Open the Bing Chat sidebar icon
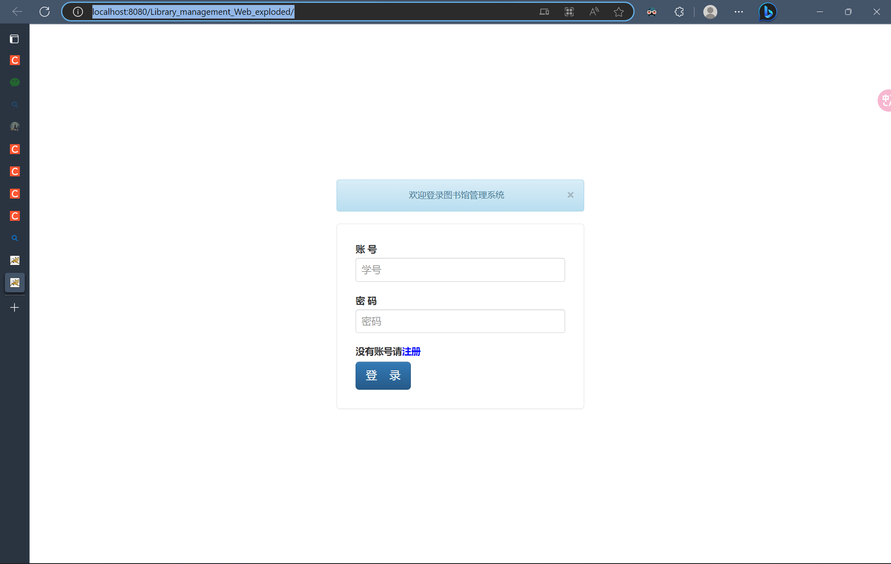891x564 pixels. [768, 12]
